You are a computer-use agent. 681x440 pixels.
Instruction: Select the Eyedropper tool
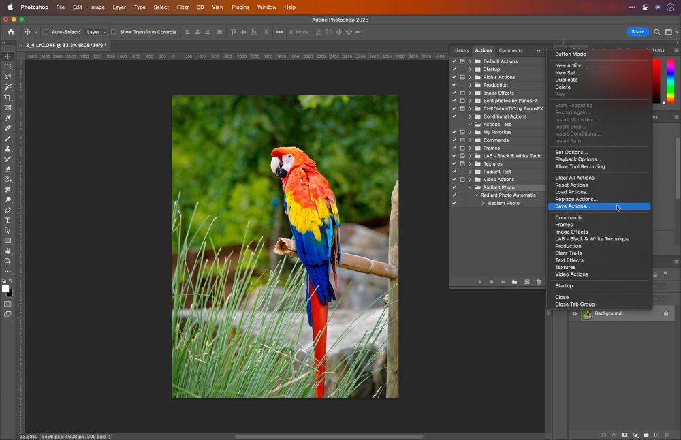coord(8,118)
